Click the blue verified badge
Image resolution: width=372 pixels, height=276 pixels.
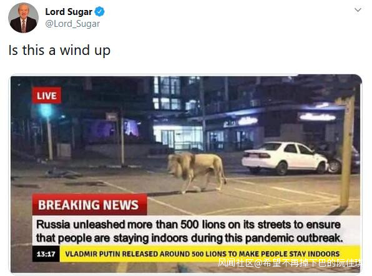(x=99, y=11)
